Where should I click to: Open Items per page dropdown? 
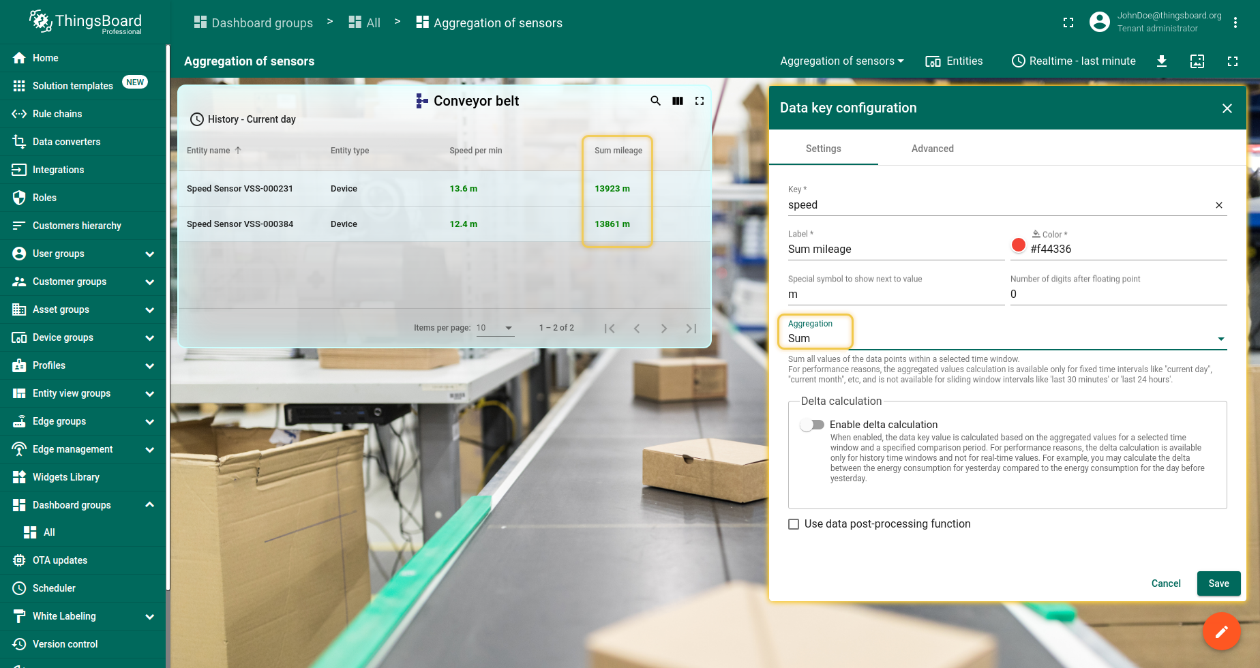(x=495, y=328)
